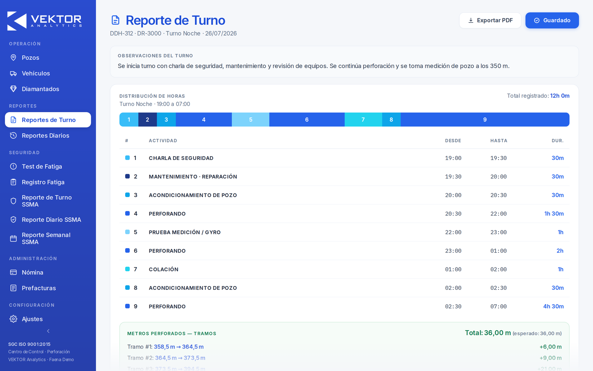593x371 pixels.
Task: Click the 2h duration of row 6
Action: coord(560,251)
